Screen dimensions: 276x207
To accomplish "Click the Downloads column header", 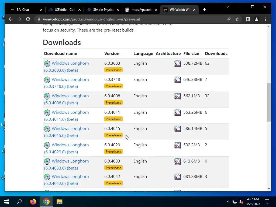I will [x=216, y=54].
